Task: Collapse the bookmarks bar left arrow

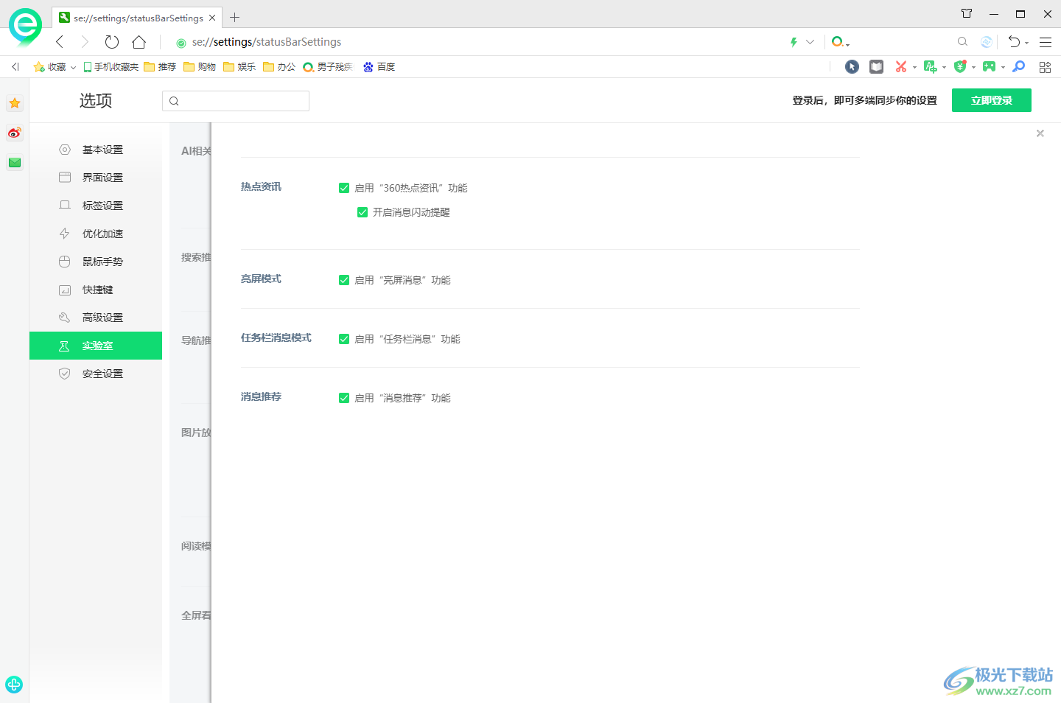Action: pyautogui.click(x=15, y=67)
